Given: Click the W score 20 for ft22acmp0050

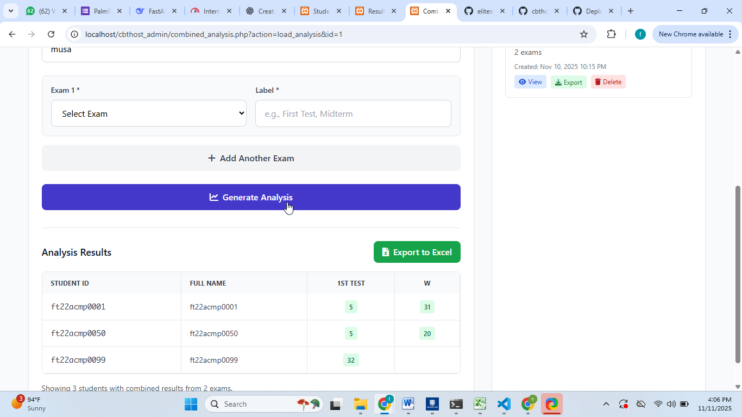Looking at the screenshot, I should click(x=427, y=333).
